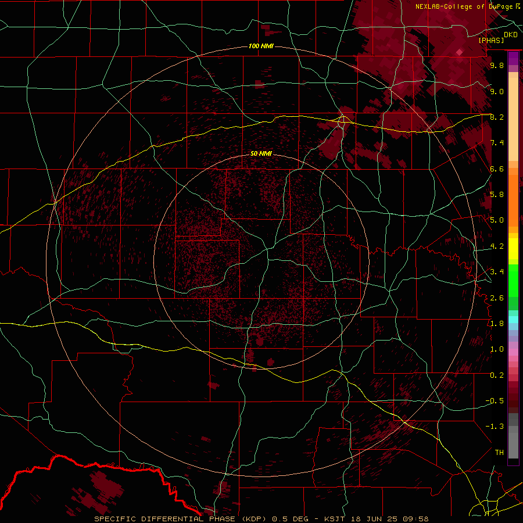
Task: Select the 8.2 scale value
Action: [x=497, y=117]
